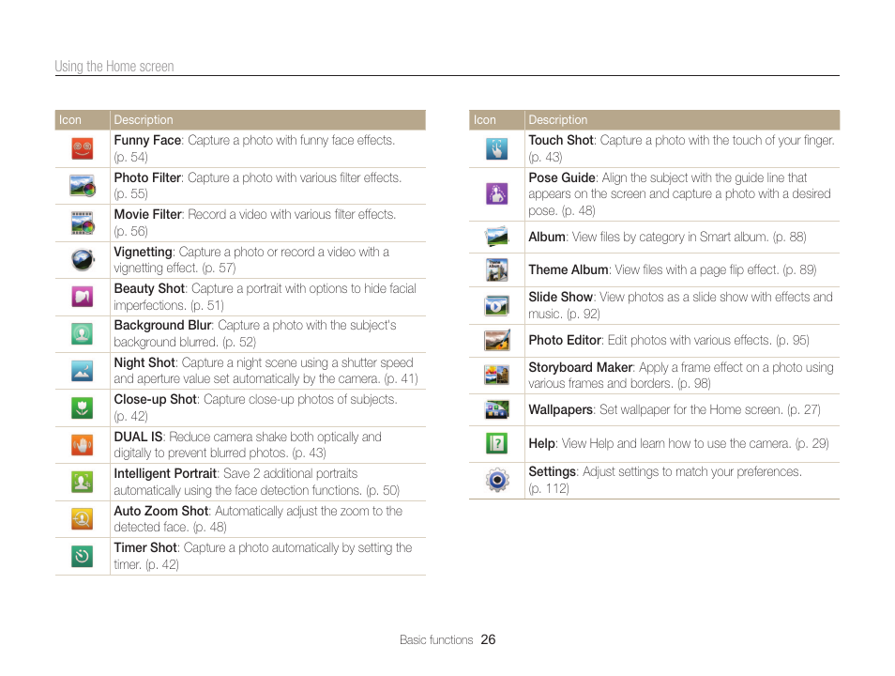
Task: Click the '(p. 95)' page reference
Action: (x=792, y=341)
